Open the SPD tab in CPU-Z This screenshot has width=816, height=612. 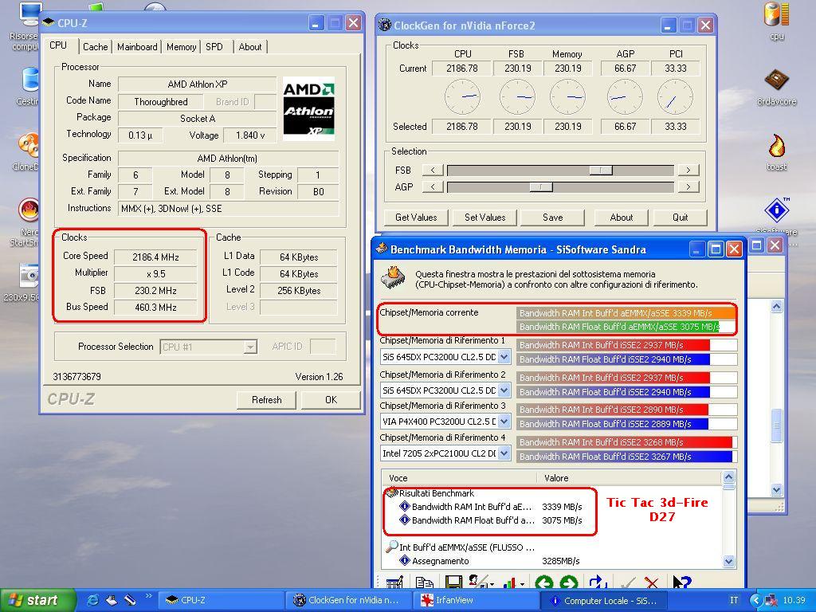click(x=214, y=47)
